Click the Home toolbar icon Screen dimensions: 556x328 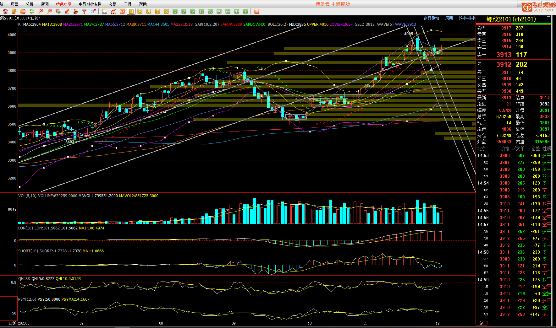point(5,11)
